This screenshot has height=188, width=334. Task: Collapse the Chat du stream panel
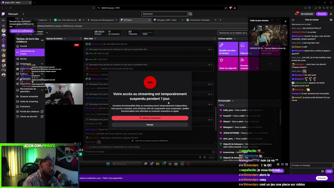click(293, 20)
